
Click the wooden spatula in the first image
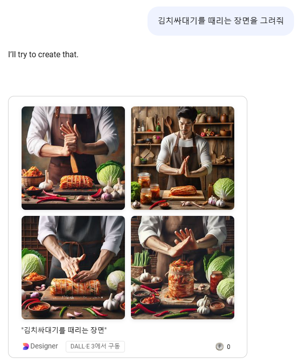coord(74,163)
